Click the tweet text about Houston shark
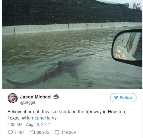The width and height of the screenshot is (143, 138). [67, 115]
